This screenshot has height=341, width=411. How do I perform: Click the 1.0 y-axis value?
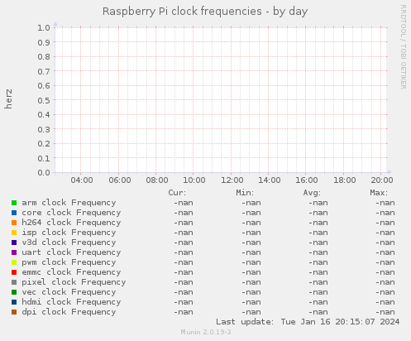click(x=44, y=27)
